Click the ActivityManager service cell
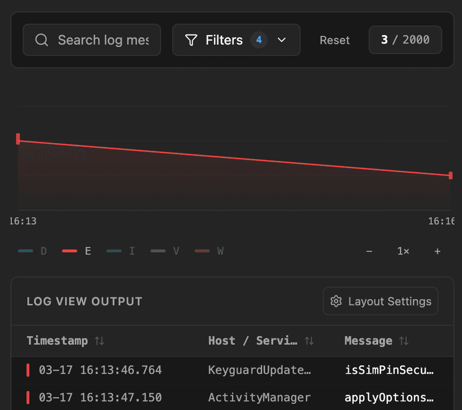 [259, 398]
